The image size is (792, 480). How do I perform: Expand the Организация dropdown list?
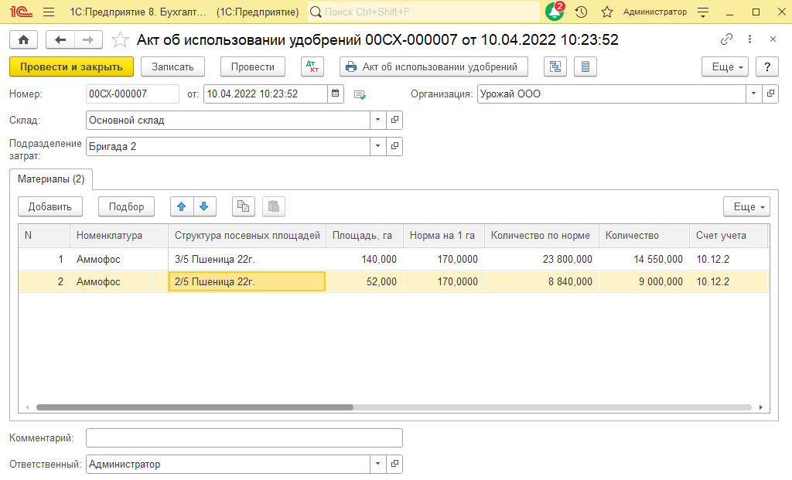(754, 94)
